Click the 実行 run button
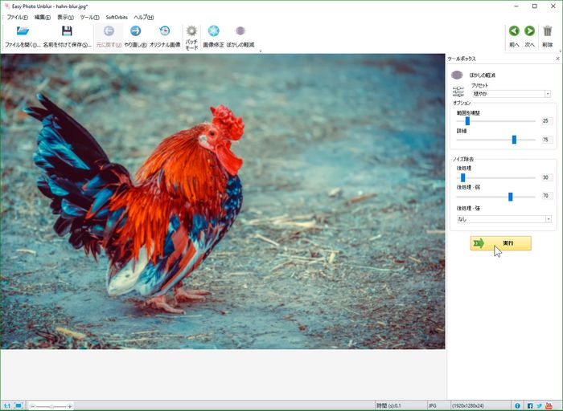Screen dimensions: 563x411 (x=500, y=243)
